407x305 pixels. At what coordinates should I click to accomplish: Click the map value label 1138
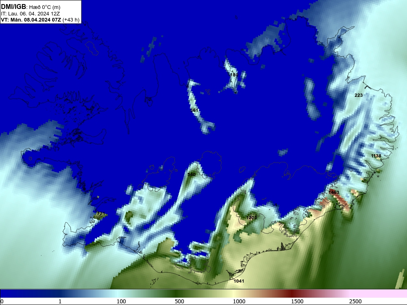click(x=376, y=156)
